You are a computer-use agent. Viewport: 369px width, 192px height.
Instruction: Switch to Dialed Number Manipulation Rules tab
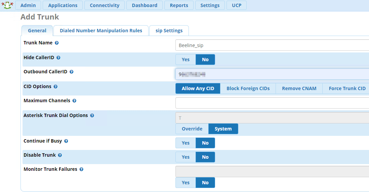point(101,31)
